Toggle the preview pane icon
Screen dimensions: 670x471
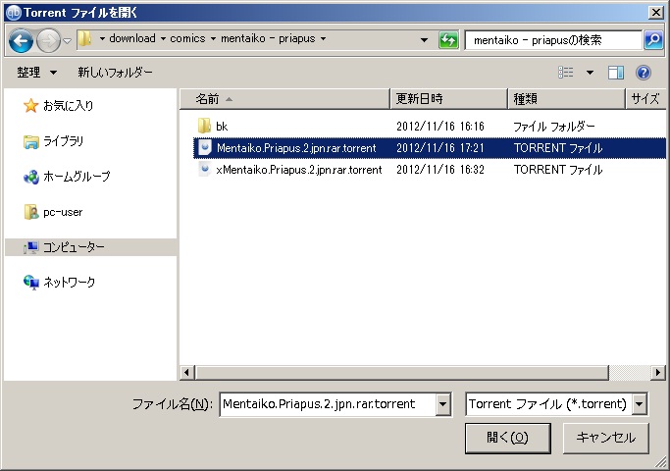click(616, 73)
